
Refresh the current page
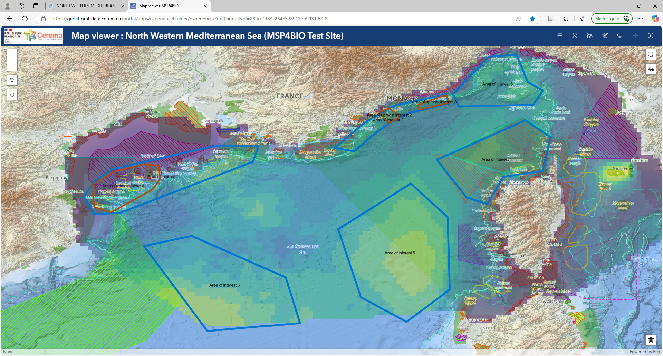click(25, 19)
